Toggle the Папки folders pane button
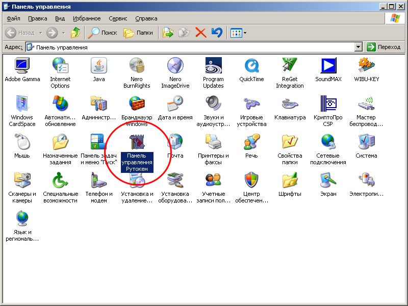This screenshot has height=306, width=408. pyautogui.click(x=138, y=33)
